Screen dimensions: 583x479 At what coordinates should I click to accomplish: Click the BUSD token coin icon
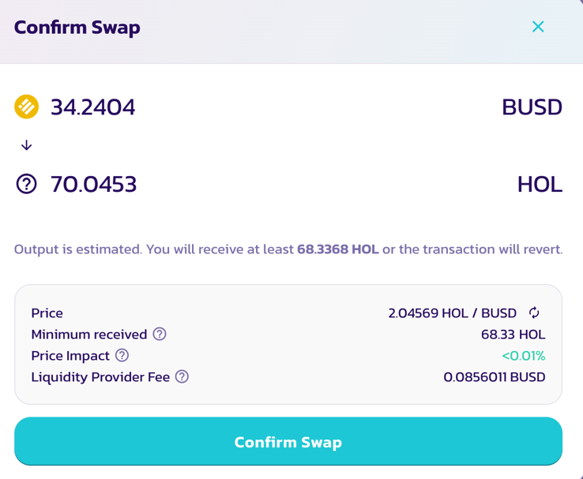click(x=26, y=107)
